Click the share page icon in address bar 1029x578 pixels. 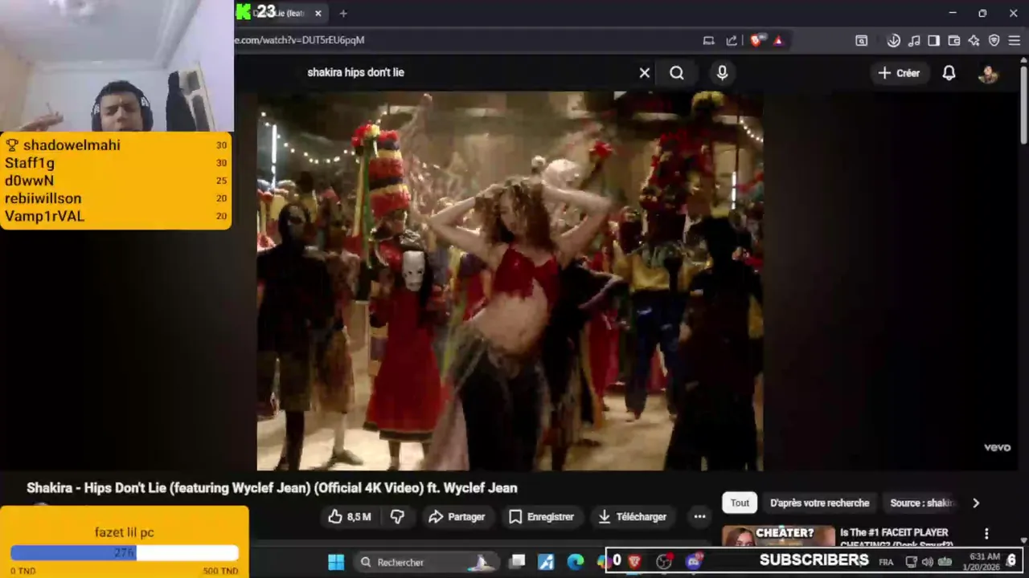tap(732, 40)
